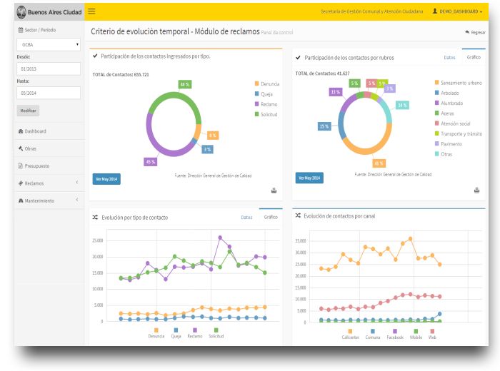The height and width of the screenshot is (371, 500).
Task: Switch to Datos tab in rubros panel
Action: pos(449,57)
